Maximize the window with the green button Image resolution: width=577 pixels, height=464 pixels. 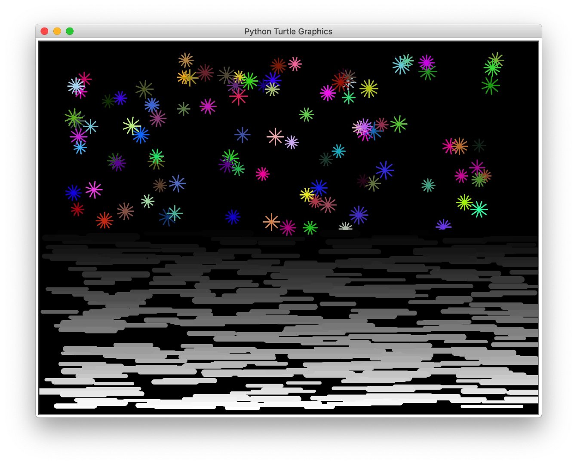tap(70, 31)
